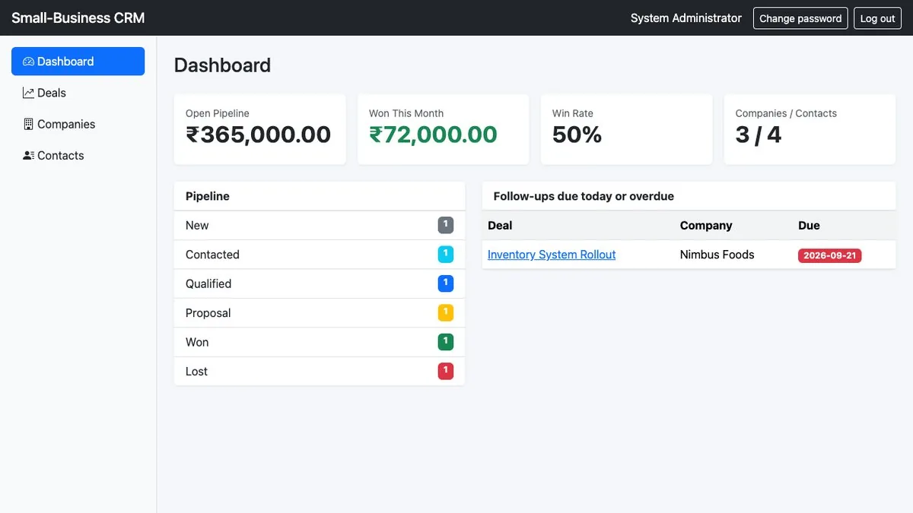913x513 pixels.
Task: Navigate to Contacts page
Action: click(78, 155)
